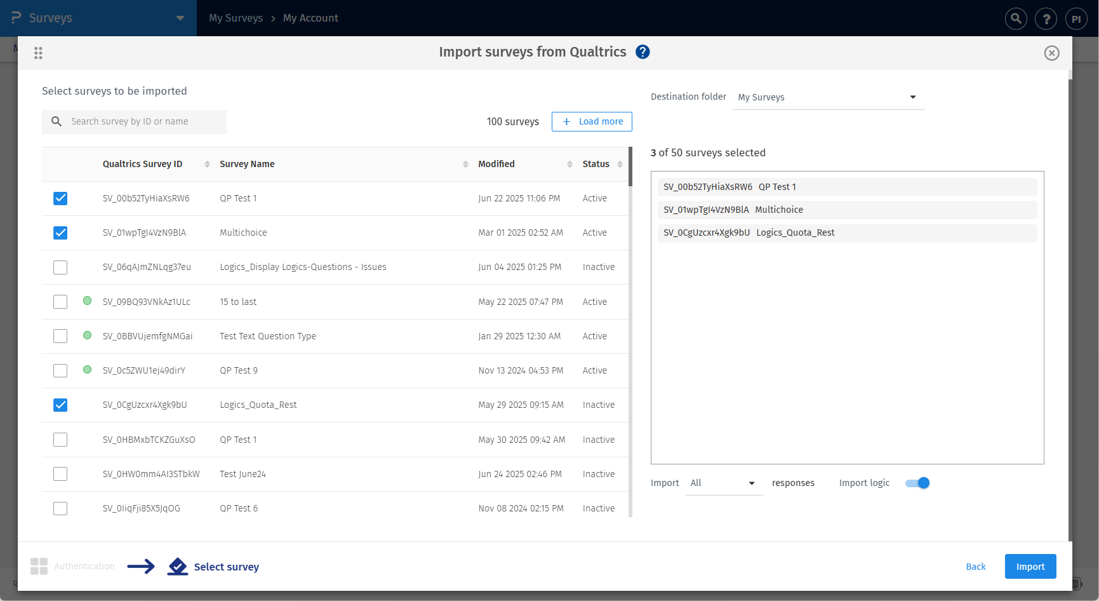Click the survey table scrollbar
The height and width of the screenshot is (601, 1099).
(630, 166)
